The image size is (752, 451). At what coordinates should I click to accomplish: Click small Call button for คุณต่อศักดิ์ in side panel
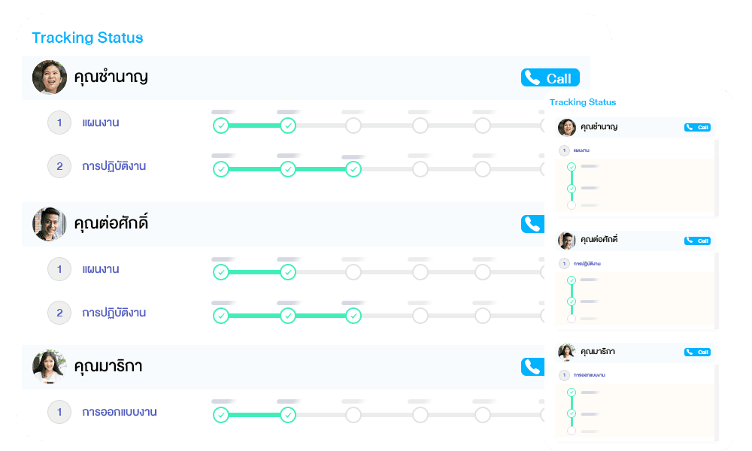click(697, 241)
